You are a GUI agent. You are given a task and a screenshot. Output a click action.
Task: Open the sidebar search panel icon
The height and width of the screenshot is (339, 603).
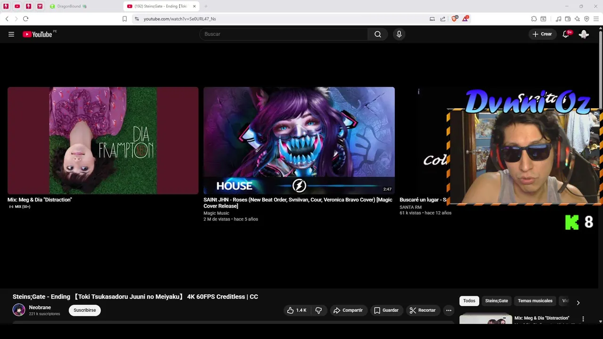tap(543, 19)
